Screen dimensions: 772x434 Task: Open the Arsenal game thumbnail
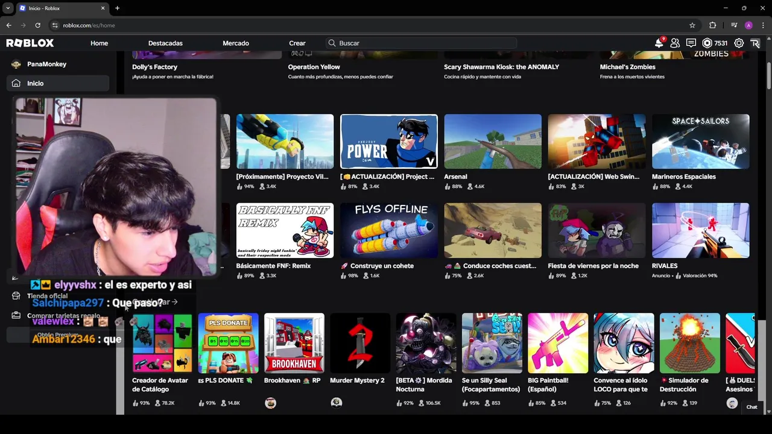[493, 142]
